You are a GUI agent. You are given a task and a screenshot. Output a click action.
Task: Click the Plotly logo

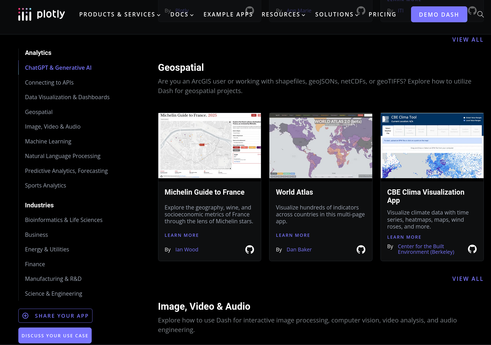41,14
